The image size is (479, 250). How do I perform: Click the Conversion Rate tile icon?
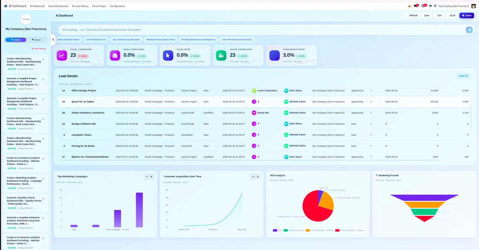point(274,56)
